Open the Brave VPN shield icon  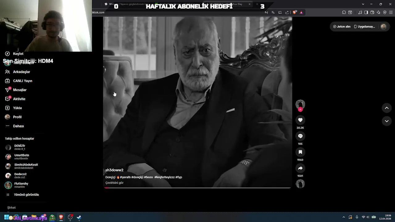385,12
